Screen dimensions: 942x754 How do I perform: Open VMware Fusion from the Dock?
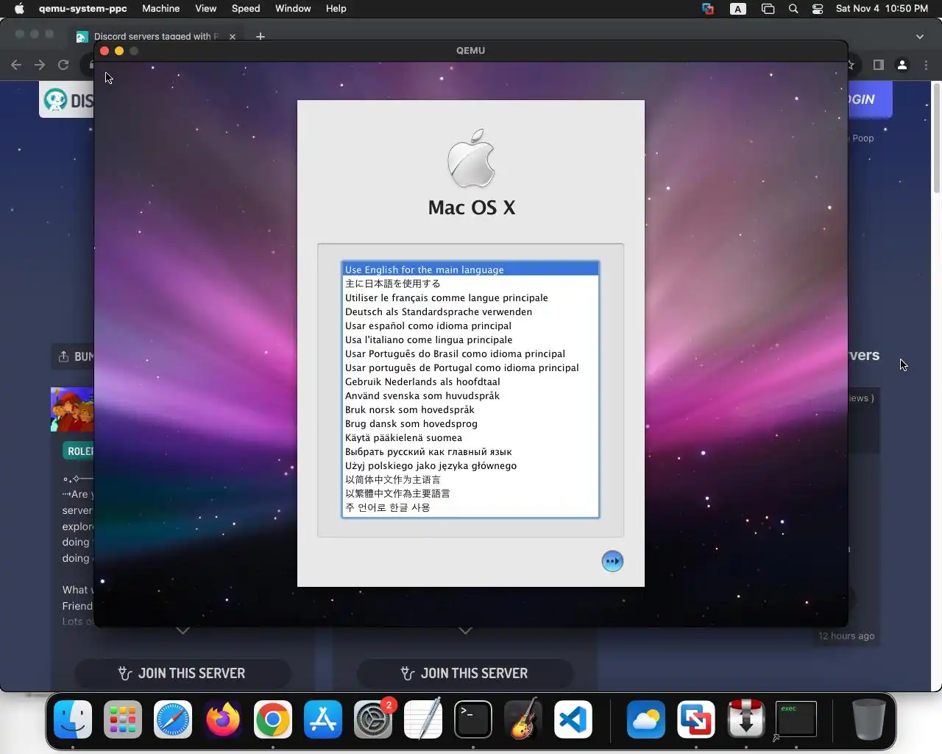[x=695, y=719]
